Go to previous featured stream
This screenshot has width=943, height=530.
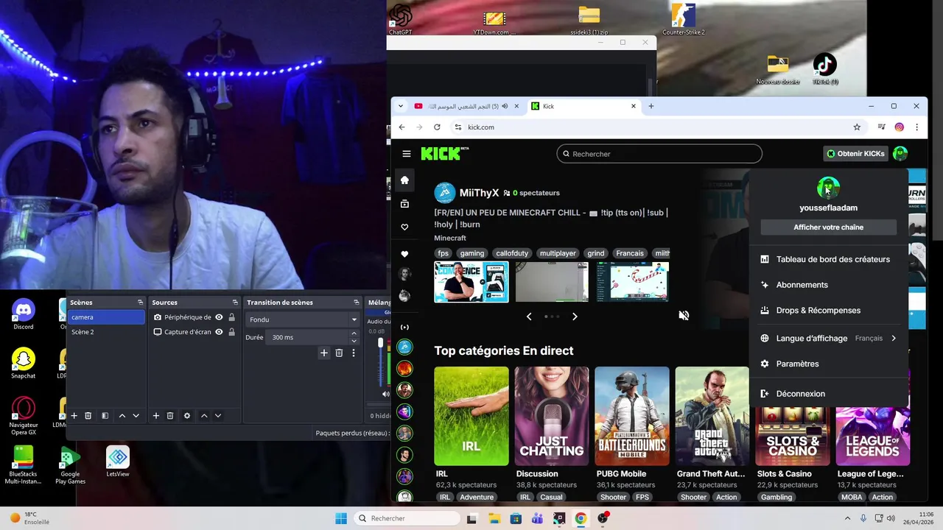pos(528,317)
